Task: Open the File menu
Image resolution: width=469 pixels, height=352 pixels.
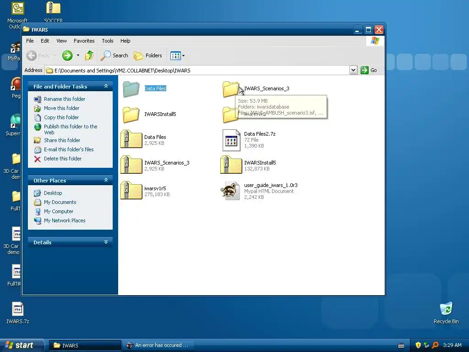Action: click(x=30, y=41)
